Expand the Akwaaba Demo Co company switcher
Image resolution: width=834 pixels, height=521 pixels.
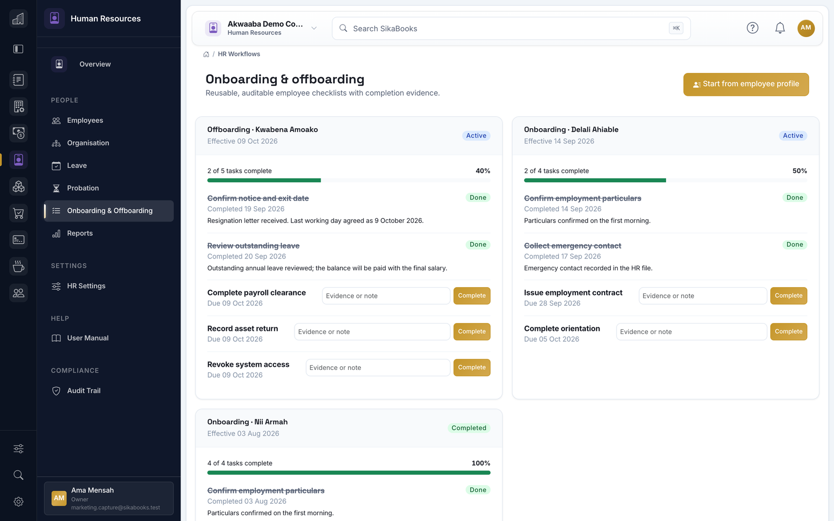(262, 28)
